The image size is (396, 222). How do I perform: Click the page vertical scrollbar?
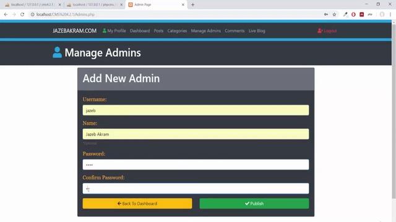(394, 111)
